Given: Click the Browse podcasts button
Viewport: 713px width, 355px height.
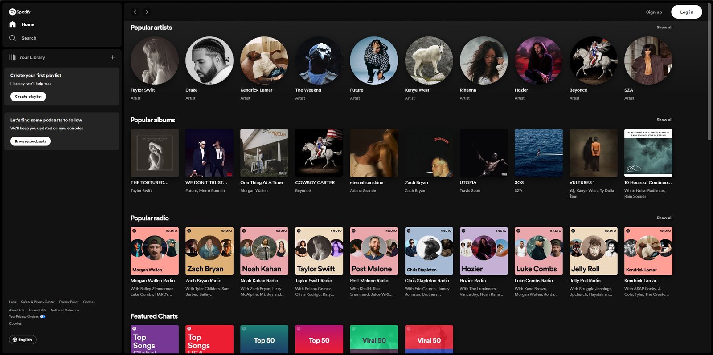Looking at the screenshot, I should 30,141.
